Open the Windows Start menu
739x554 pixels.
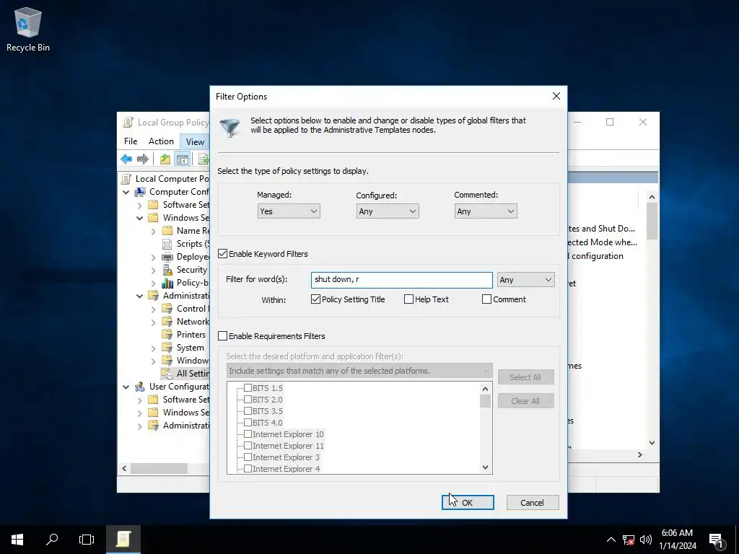pyautogui.click(x=17, y=540)
